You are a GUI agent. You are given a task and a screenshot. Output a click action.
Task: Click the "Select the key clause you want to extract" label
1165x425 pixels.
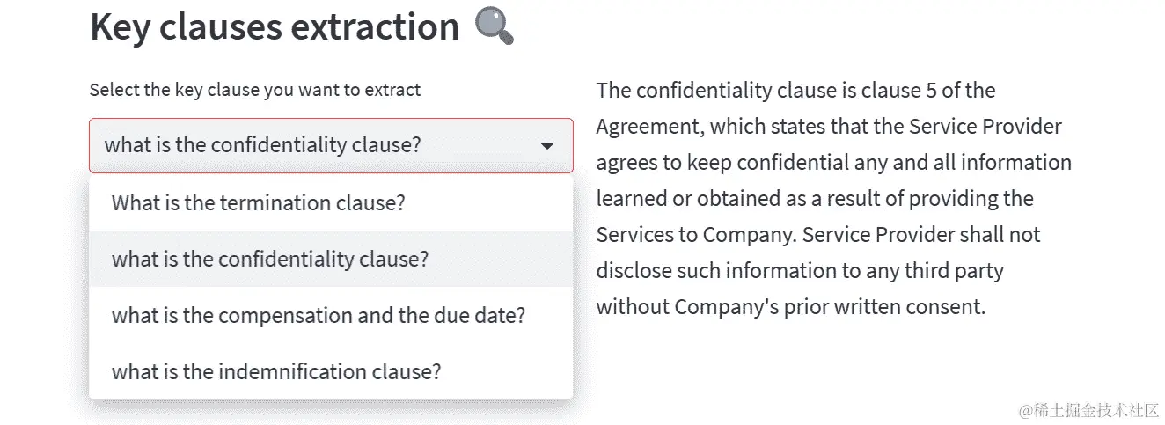pyautogui.click(x=255, y=90)
